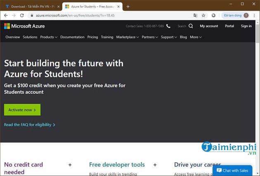This screenshot has width=260, height=176.
Task: Click the green Activate now button
Action: [22, 110]
